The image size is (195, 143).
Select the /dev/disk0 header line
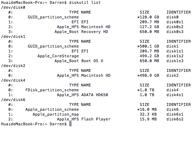(13, 7)
